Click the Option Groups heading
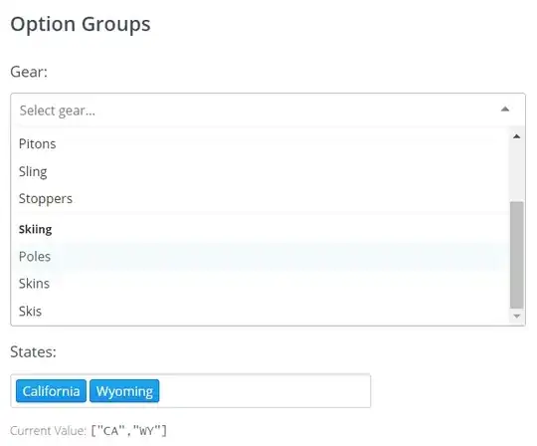The image size is (537, 446). [x=81, y=24]
